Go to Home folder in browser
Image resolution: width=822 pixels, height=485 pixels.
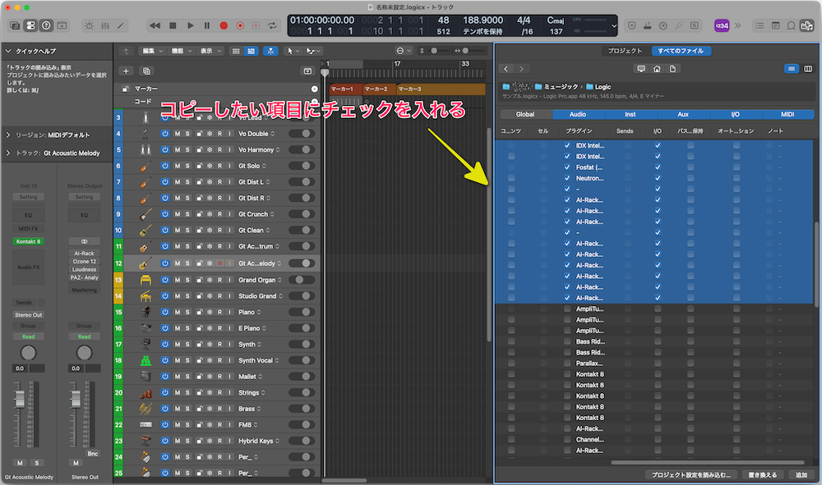[x=657, y=69]
